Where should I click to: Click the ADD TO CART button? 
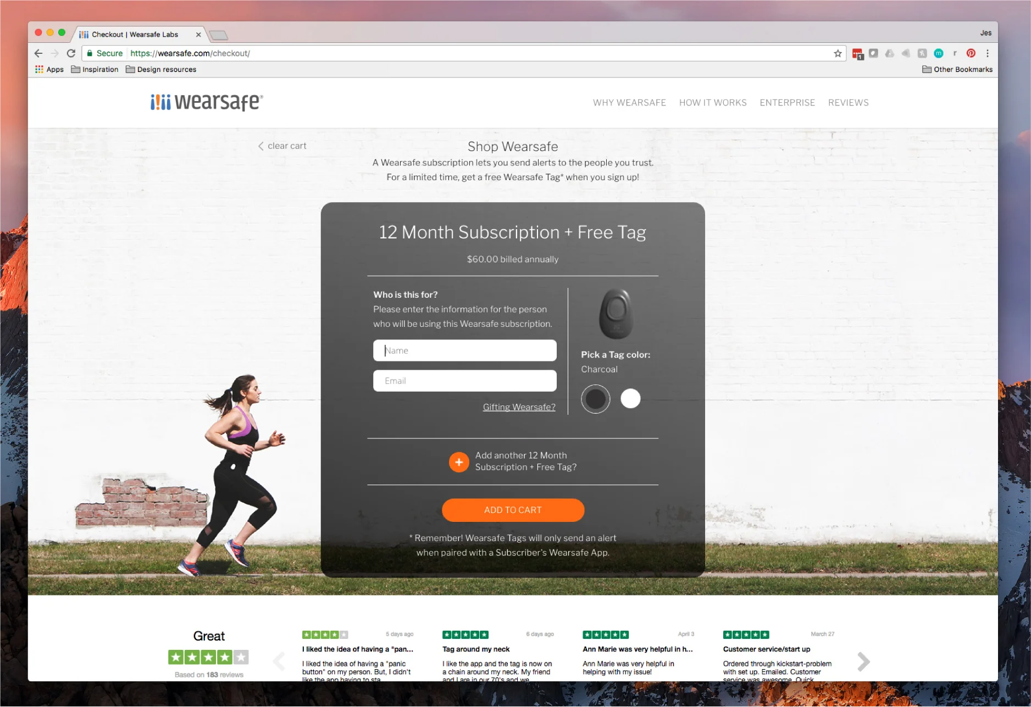coord(512,510)
